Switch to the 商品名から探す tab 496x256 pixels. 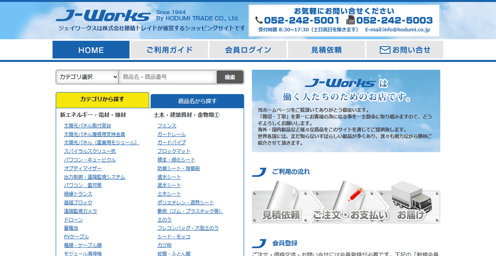197,101
